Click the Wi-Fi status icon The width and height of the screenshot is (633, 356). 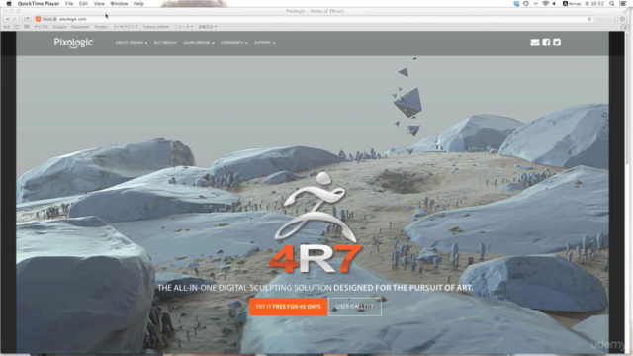(x=545, y=4)
